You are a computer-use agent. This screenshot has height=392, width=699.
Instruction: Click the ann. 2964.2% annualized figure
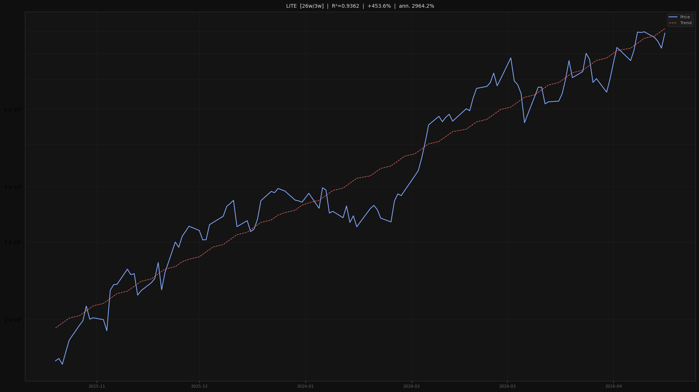[x=417, y=6]
